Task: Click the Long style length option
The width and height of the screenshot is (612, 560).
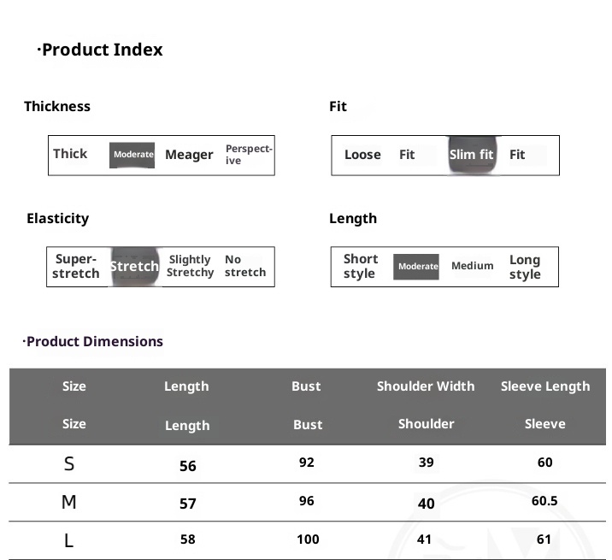Action: (x=525, y=267)
